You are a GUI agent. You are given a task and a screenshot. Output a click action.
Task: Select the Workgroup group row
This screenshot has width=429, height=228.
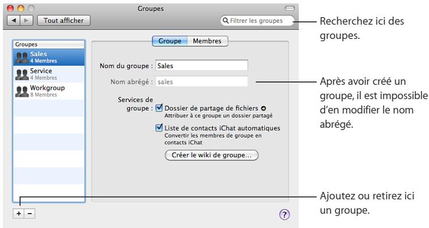click(x=49, y=91)
